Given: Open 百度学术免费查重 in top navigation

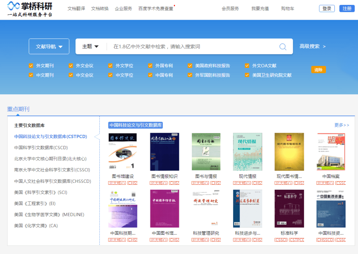Looking at the screenshot, I should (156, 9).
